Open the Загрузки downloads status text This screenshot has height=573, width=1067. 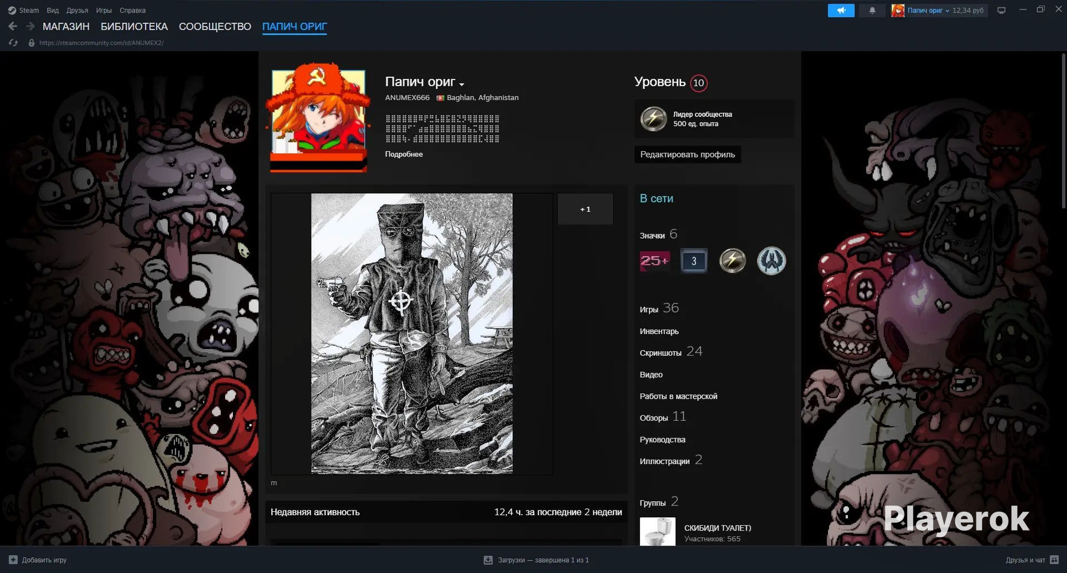coord(543,560)
